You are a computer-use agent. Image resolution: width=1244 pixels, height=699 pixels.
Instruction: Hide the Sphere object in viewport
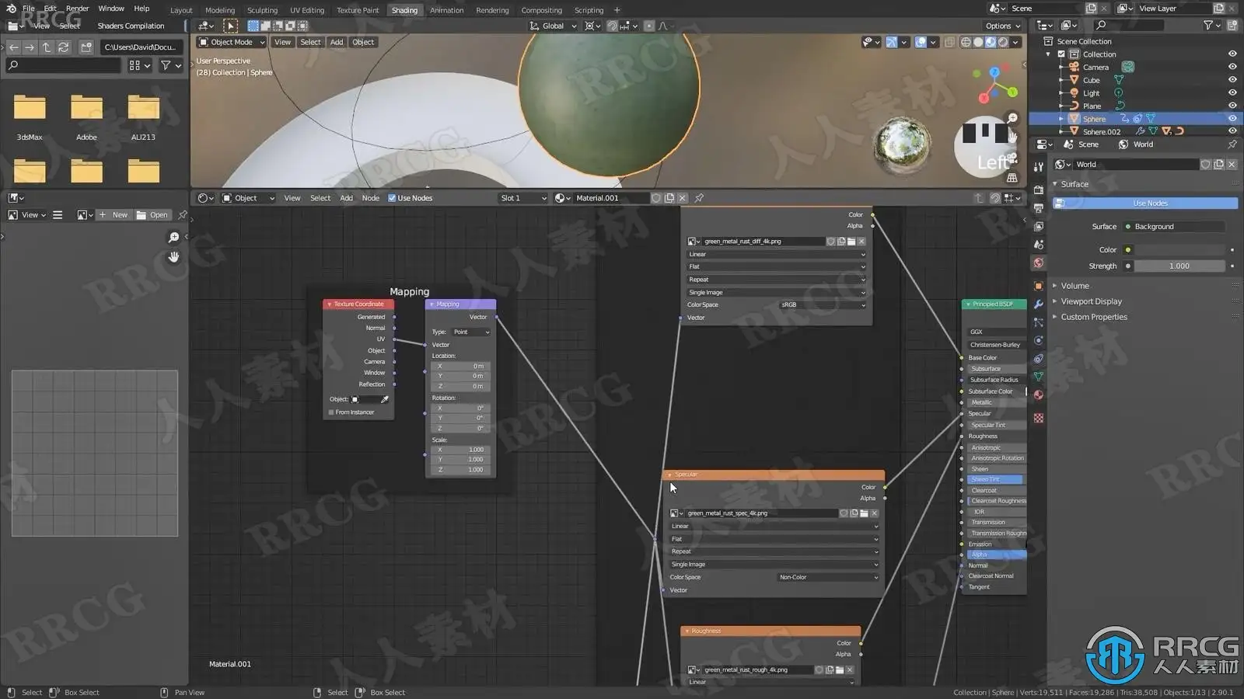(1232, 119)
